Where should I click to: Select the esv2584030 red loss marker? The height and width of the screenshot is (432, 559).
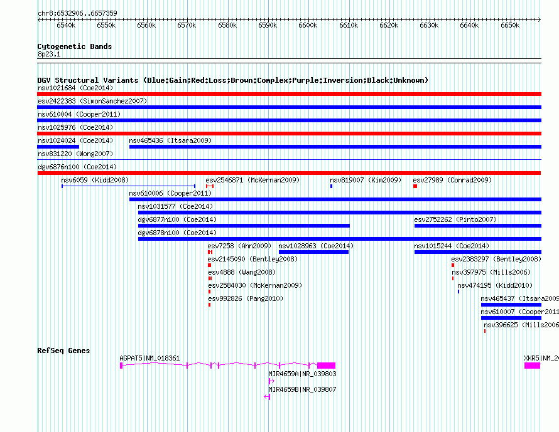(209, 292)
